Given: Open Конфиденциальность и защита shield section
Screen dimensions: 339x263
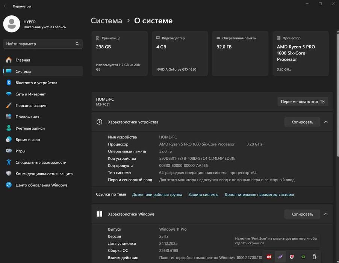Looking at the screenshot, I should click(43, 174).
